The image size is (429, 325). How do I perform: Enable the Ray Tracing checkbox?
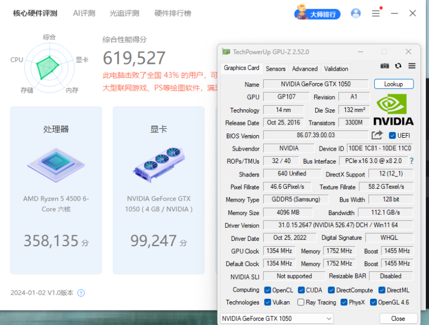(301, 302)
